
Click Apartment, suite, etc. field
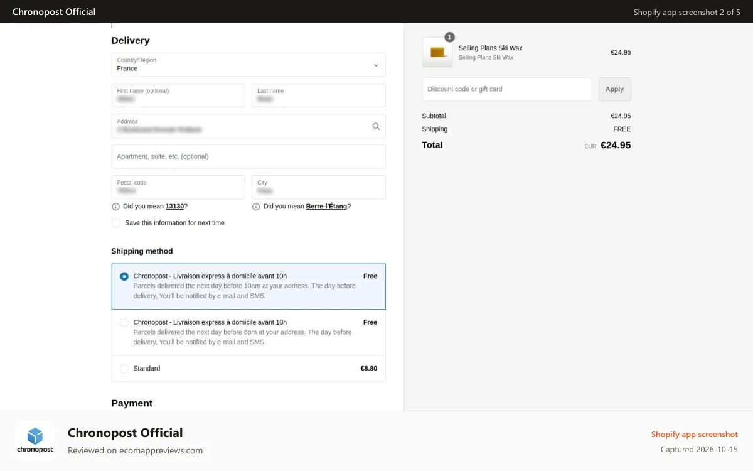pyautogui.click(x=248, y=156)
